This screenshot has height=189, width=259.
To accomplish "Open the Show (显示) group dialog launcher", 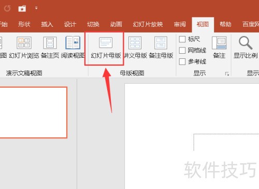I will (227, 74).
